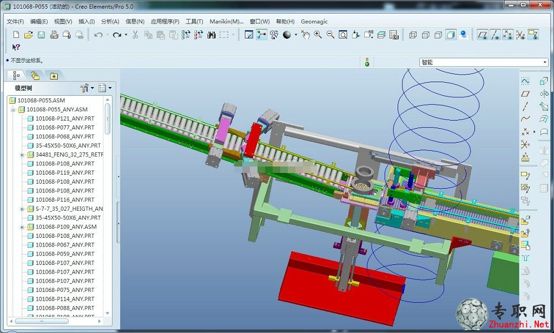The width and height of the screenshot is (554, 333).
Task: Click the regenerate model icon
Action: point(186,35)
